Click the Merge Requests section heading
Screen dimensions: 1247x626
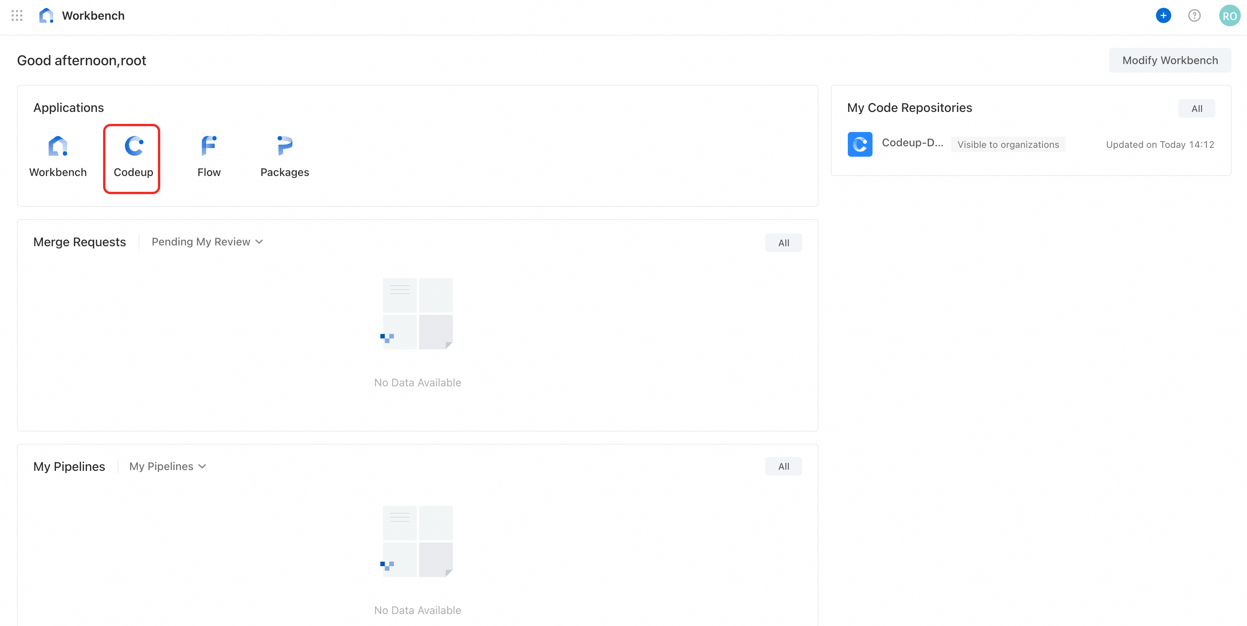click(x=80, y=242)
